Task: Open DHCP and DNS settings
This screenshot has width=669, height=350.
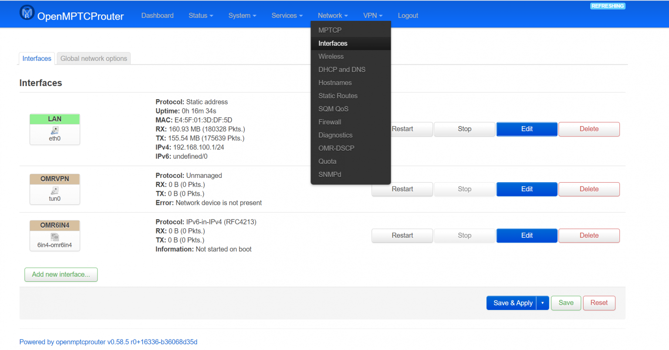Action: pyautogui.click(x=341, y=69)
